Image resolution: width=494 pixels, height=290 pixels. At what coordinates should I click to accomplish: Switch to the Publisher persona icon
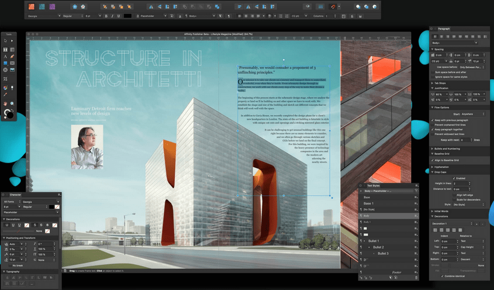click(32, 6)
